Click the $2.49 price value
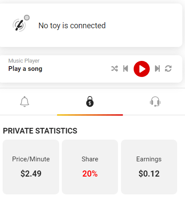This screenshot has height=197, width=185. tap(31, 174)
